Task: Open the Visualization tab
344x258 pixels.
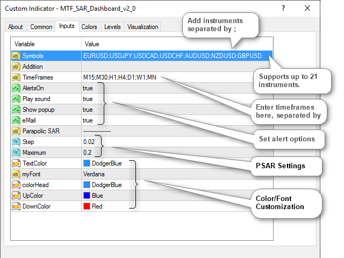Action: tap(142, 26)
